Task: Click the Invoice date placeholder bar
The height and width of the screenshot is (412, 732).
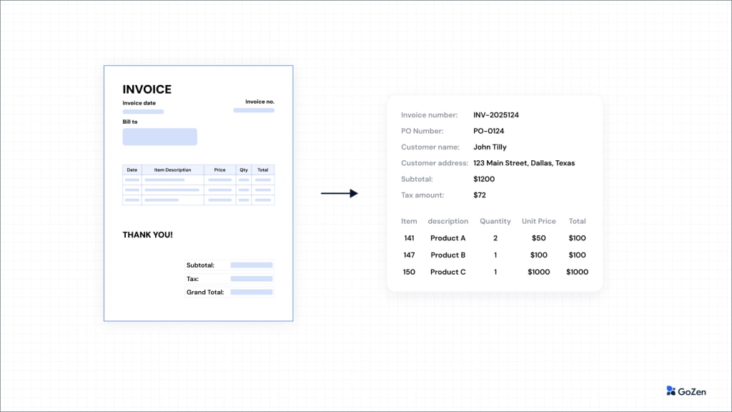Action: pos(142,111)
